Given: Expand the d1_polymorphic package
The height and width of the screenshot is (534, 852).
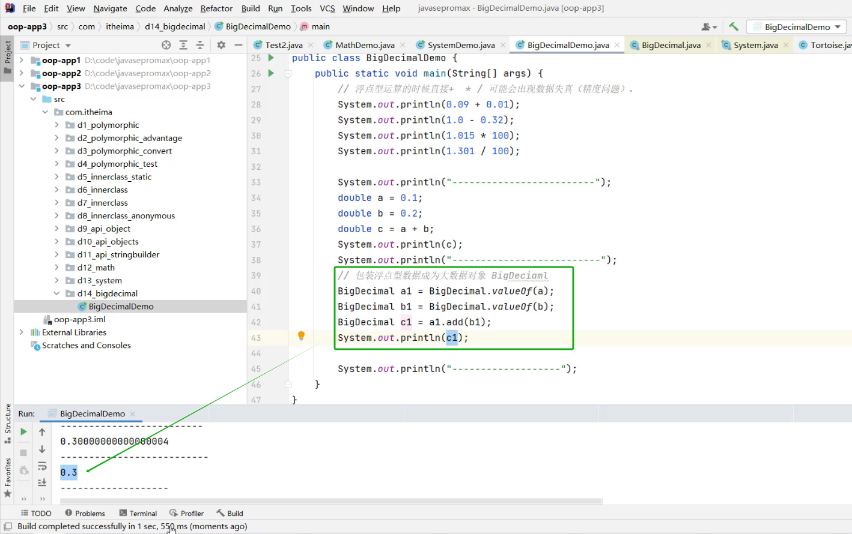Looking at the screenshot, I should pos(56,125).
